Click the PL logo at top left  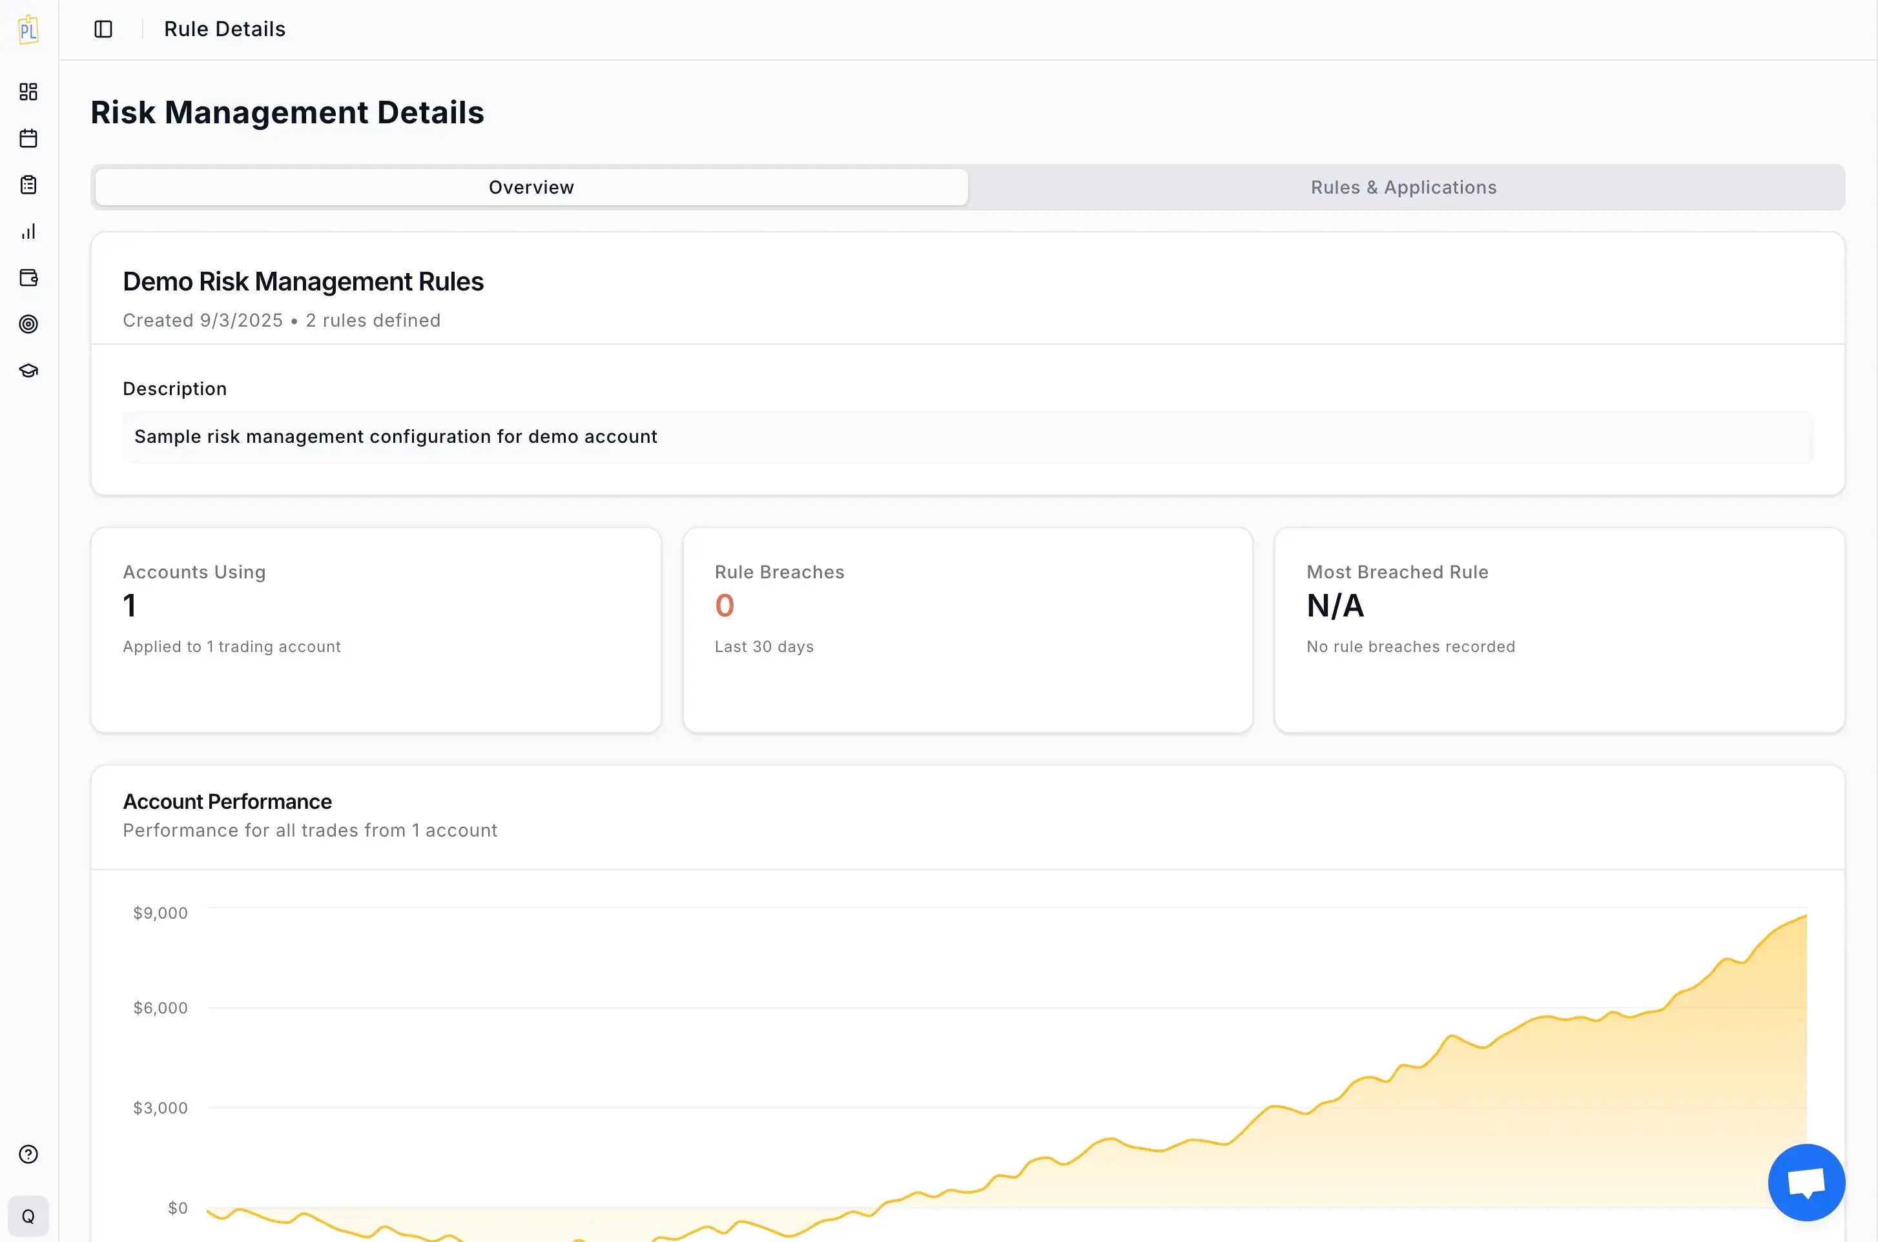[28, 29]
